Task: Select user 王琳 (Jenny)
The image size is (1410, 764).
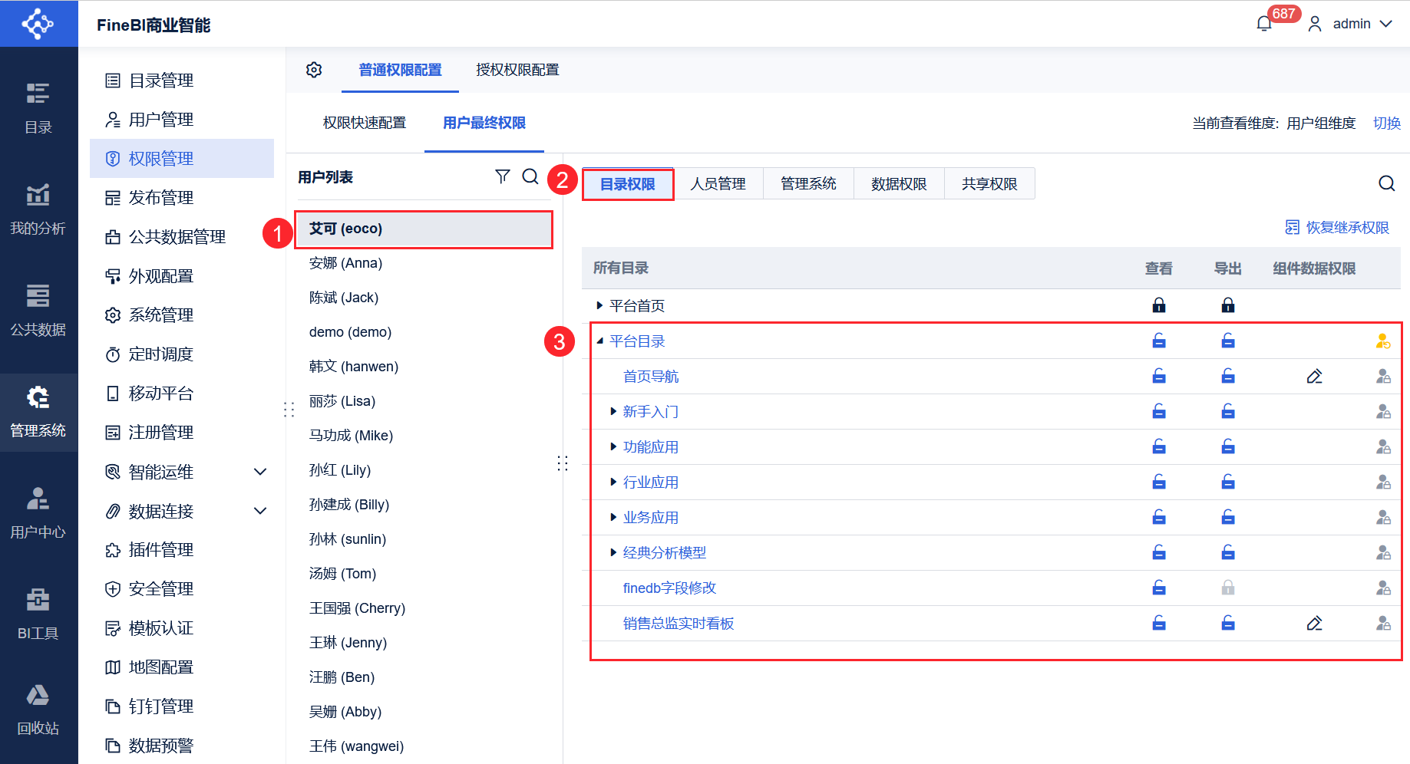Action: (x=424, y=643)
